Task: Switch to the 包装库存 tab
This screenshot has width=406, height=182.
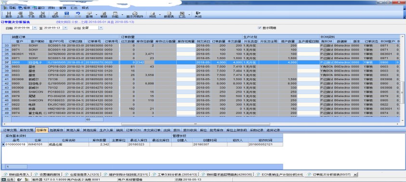Action: pos(57,130)
